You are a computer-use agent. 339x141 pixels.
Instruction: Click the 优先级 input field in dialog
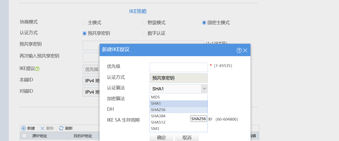(x=178, y=67)
